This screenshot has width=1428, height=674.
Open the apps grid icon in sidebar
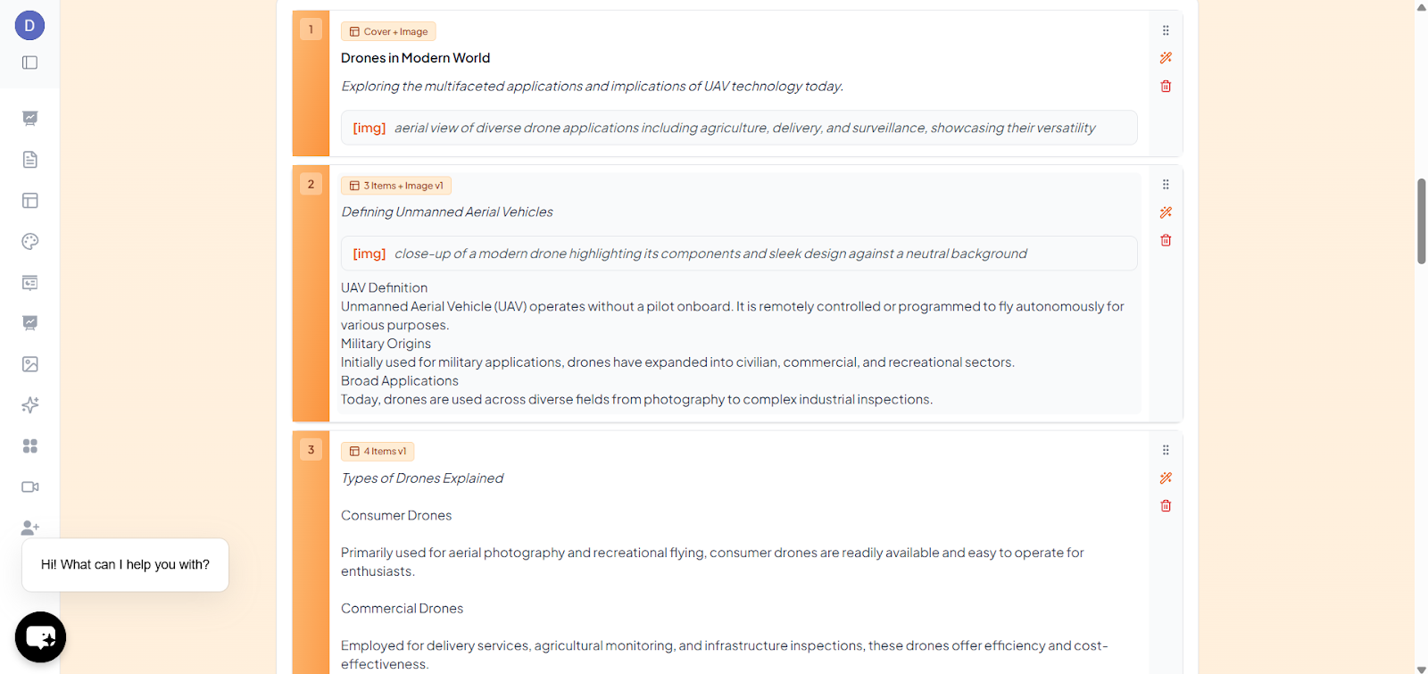click(29, 446)
